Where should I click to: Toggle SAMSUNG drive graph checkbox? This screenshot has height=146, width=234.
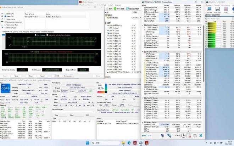47,35
